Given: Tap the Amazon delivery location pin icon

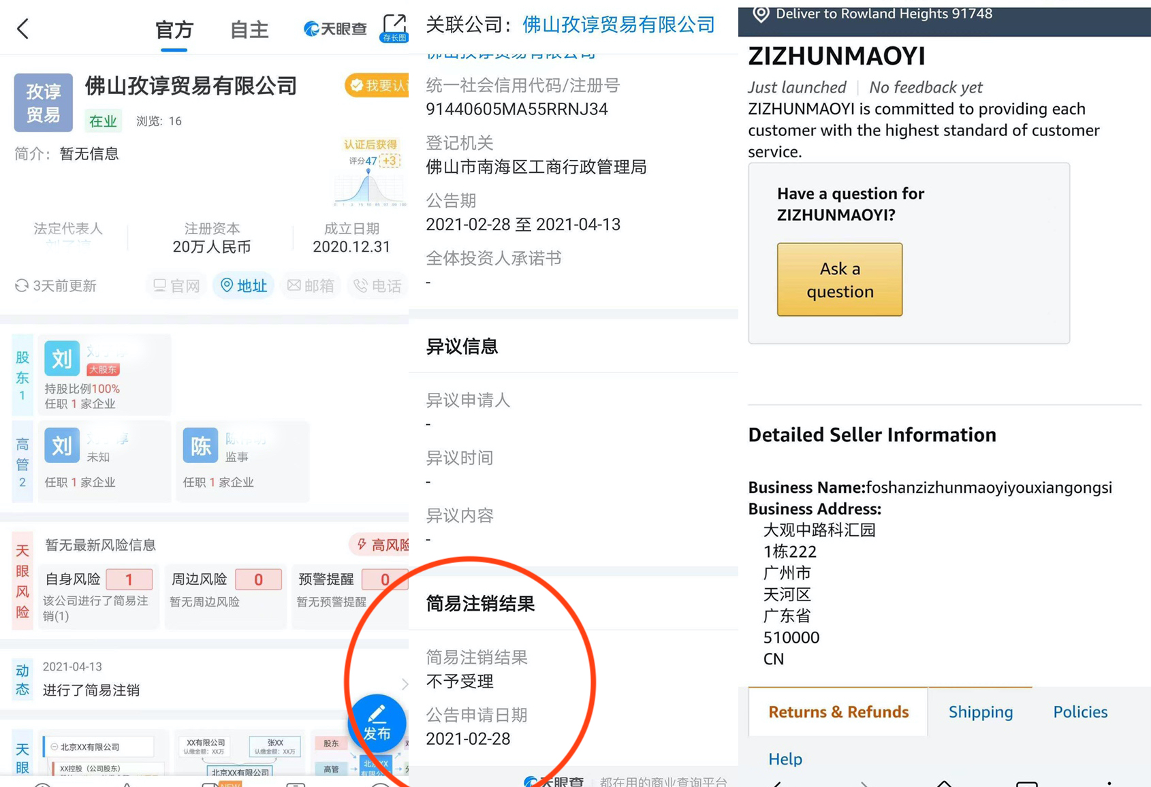Looking at the screenshot, I should point(761,14).
